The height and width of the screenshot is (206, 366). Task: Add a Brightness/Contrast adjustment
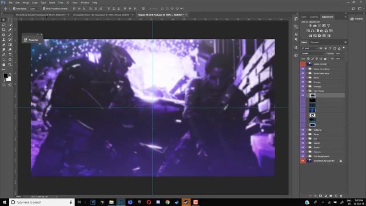(310, 26)
